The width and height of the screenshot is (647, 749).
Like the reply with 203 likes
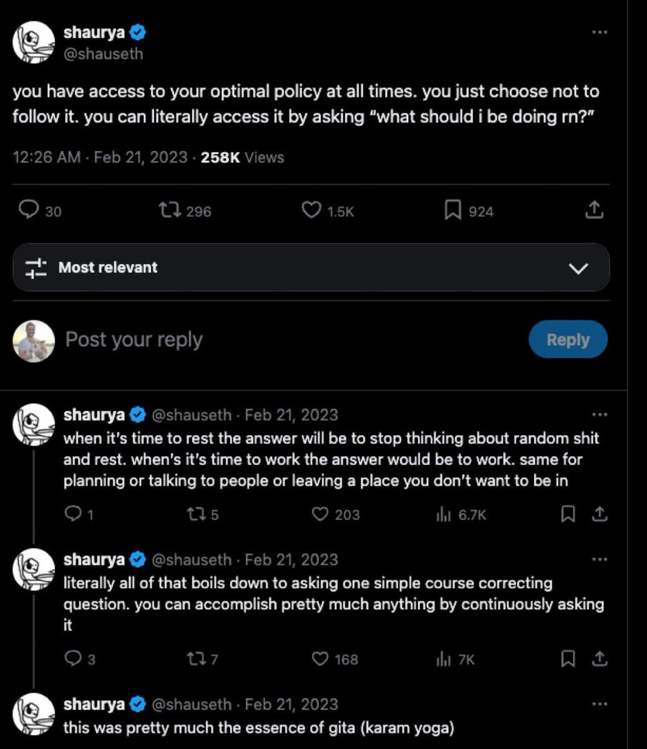click(320, 514)
